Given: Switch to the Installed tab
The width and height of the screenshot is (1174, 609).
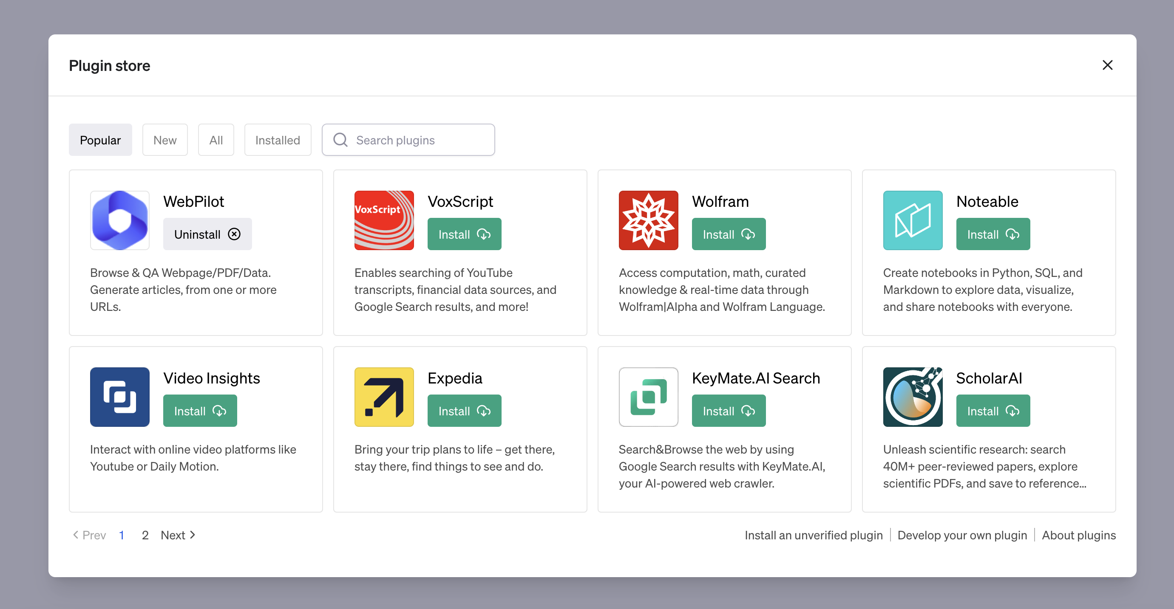Looking at the screenshot, I should click(277, 140).
